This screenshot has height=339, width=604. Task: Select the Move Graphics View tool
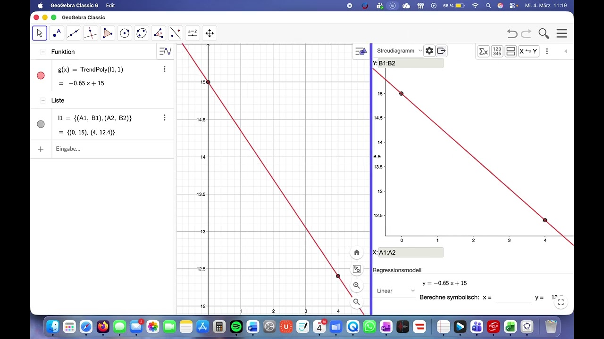tap(210, 33)
